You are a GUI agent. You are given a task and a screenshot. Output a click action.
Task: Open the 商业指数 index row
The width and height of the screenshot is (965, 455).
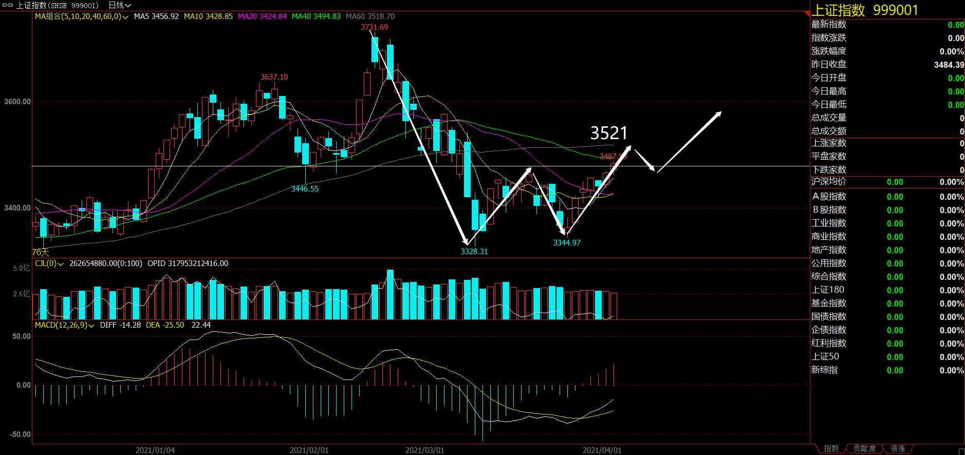887,237
